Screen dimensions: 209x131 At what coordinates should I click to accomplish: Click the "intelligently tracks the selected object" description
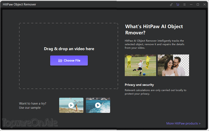point(155,44)
